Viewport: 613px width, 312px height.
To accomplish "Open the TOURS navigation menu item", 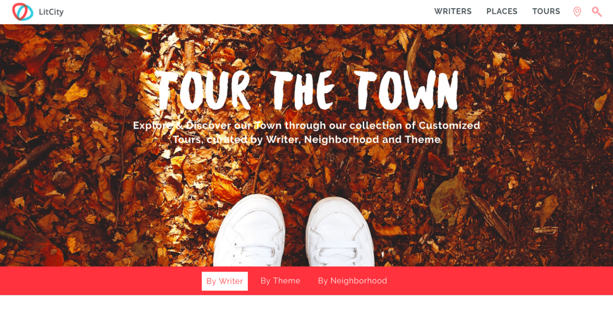I will 546,12.
